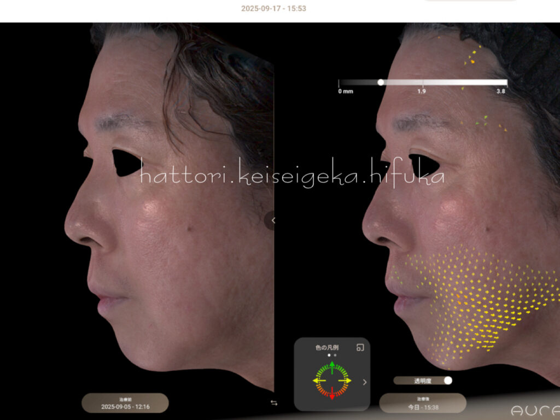Click the 2025-09-17 15:53 session header
The image size is (560, 420).
[273, 8]
